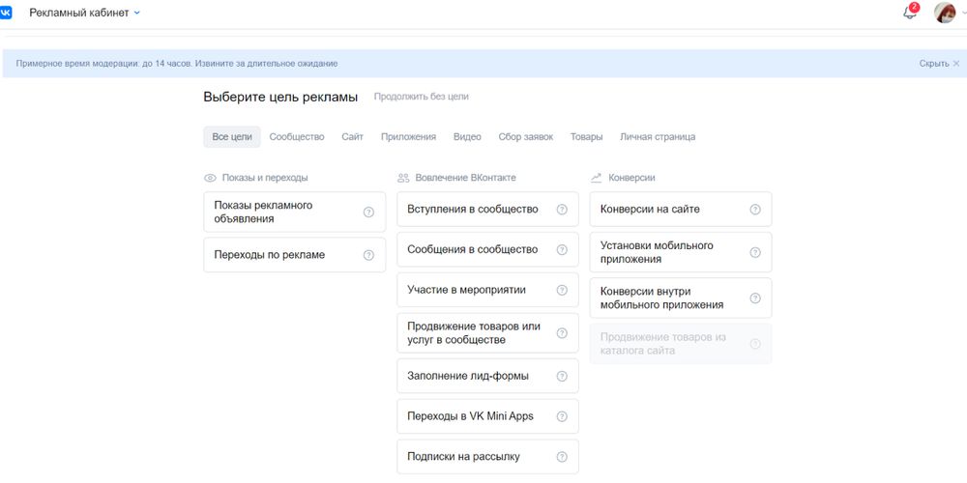Image resolution: width=967 pixels, height=483 pixels.
Task: Choose Участие в мероприятии goal
Action: pos(487,290)
